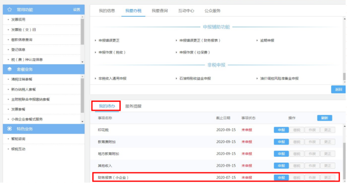Open 主附税联合申报缴纳套餐 in the sidebar
The image size is (347, 183).
[x=30, y=99]
